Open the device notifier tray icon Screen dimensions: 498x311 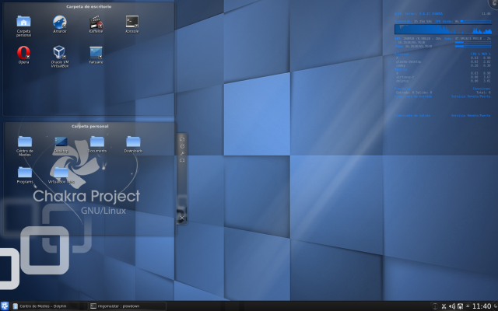click(460, 306)
